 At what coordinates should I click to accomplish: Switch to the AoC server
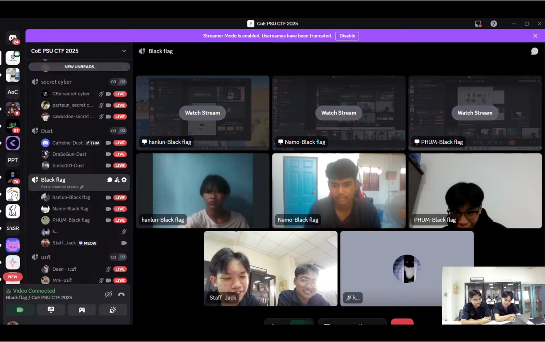pos(12,92)
